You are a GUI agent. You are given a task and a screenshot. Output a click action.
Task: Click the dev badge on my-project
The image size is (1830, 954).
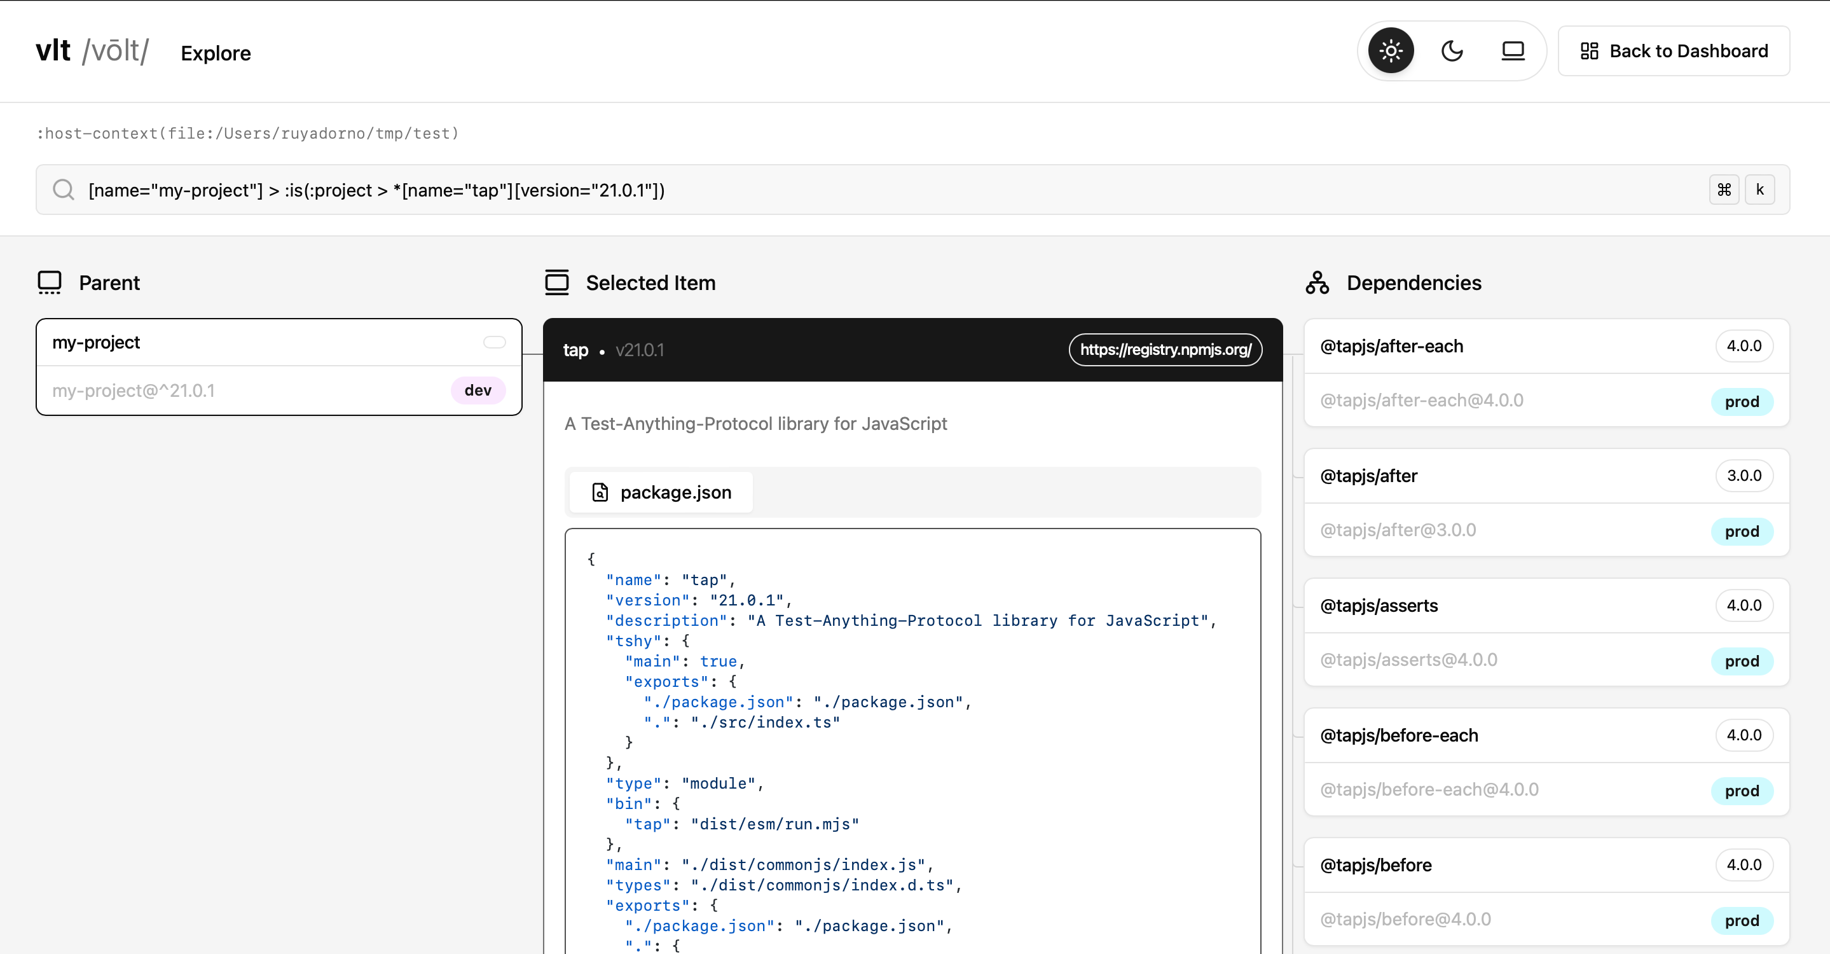click(478, 391)
